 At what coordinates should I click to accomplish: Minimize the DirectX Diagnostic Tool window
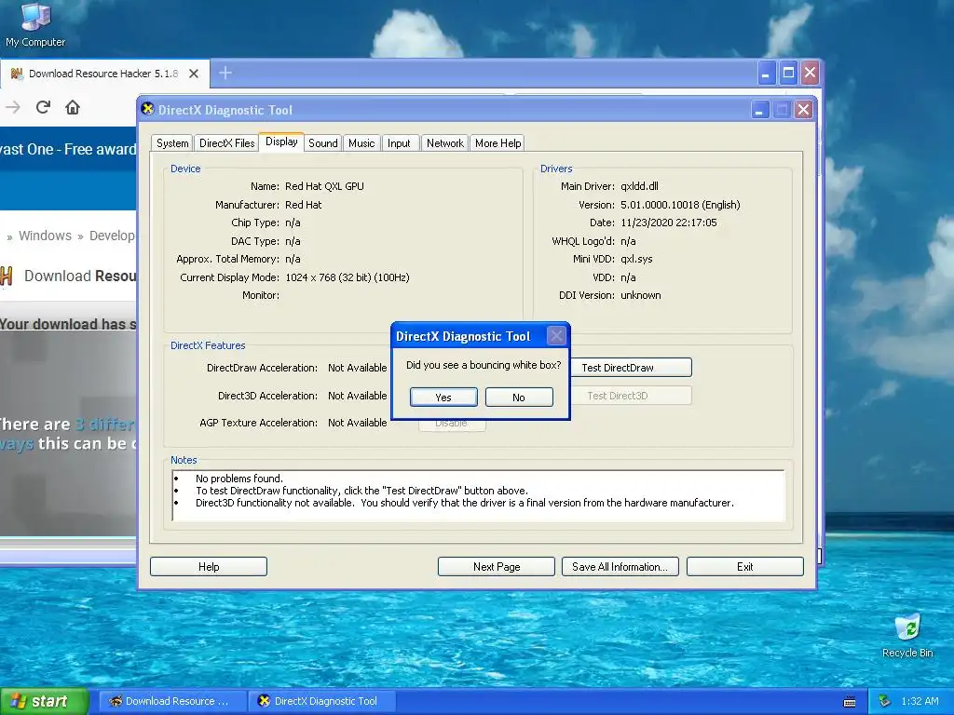(758, 110)
